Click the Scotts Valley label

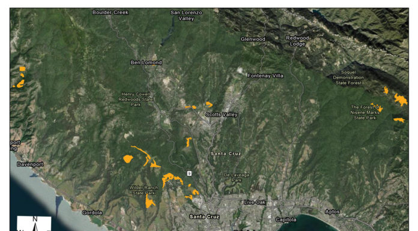click(x=221, y=115)
